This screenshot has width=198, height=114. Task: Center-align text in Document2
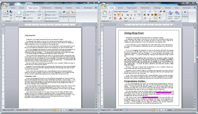148,15
